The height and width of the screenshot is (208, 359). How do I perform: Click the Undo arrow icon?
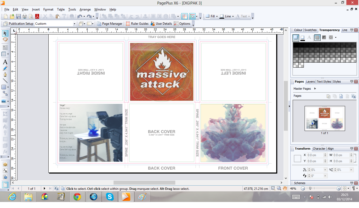[80, 16]
